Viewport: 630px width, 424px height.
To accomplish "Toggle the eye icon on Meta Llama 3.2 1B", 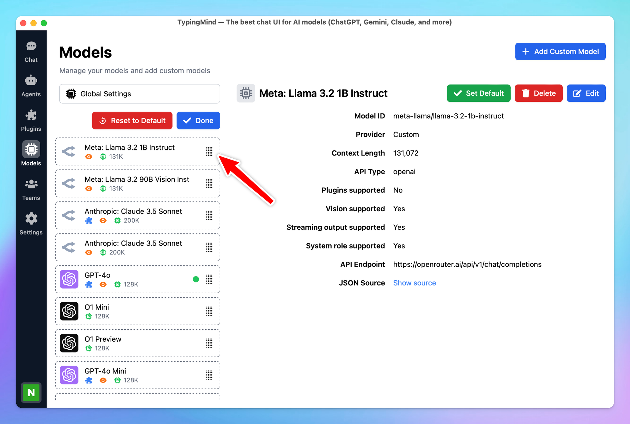I will 90,157.
